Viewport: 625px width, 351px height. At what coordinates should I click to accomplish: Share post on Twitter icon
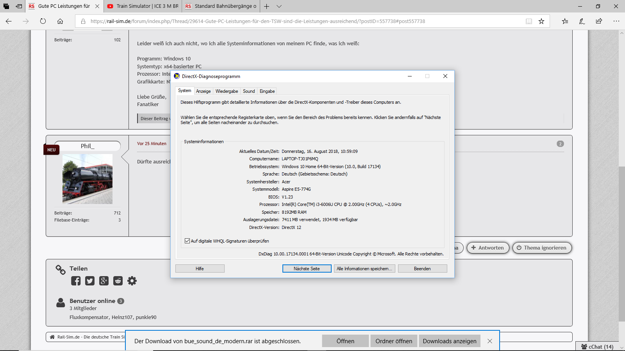(90, 281)
